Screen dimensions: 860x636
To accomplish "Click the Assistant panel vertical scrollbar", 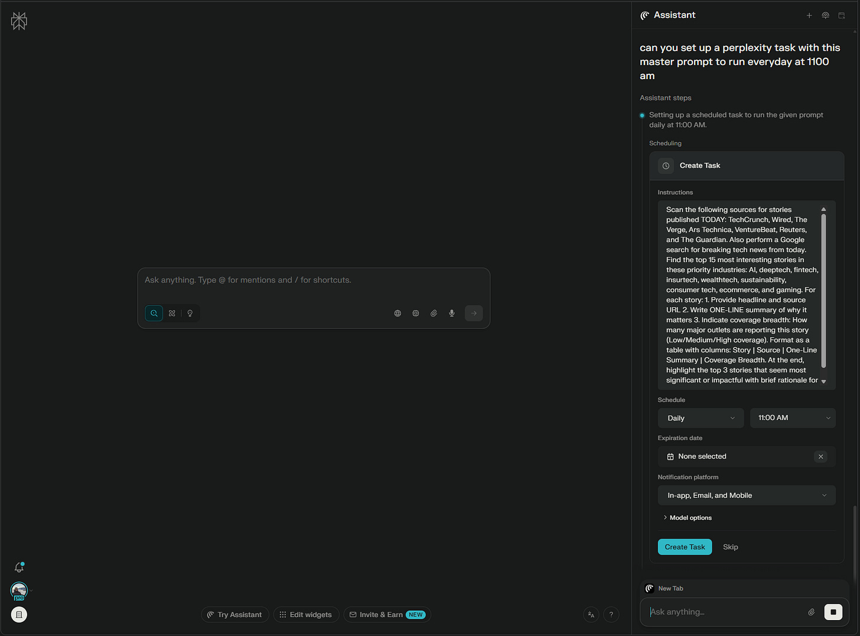I will (854, 545).
